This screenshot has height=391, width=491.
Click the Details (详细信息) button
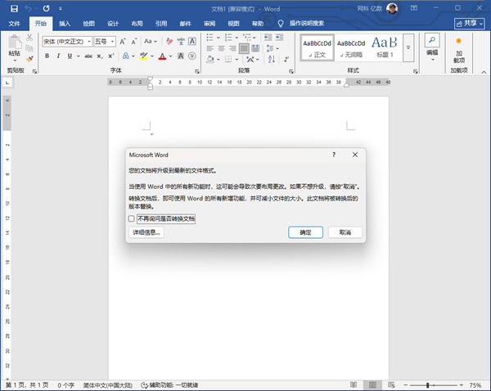coord(146,232)
